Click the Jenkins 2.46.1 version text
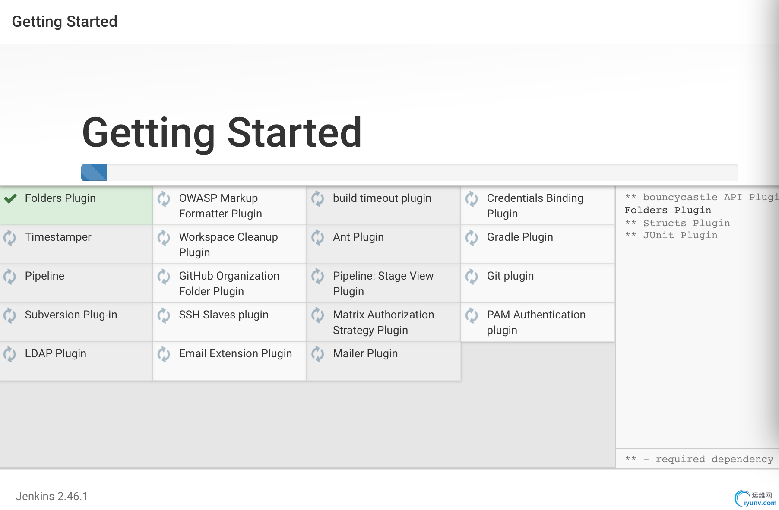779x510 pixels. point(52,496)
